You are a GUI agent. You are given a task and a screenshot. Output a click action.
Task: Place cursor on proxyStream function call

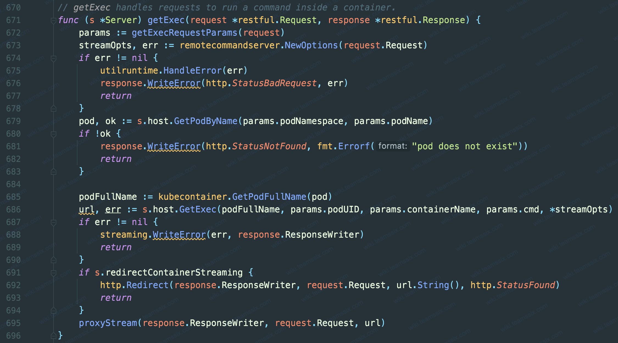pos(108,323)
